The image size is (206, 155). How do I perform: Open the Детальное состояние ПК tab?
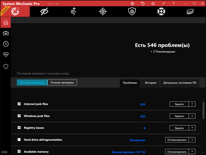[x=180, y=83]
